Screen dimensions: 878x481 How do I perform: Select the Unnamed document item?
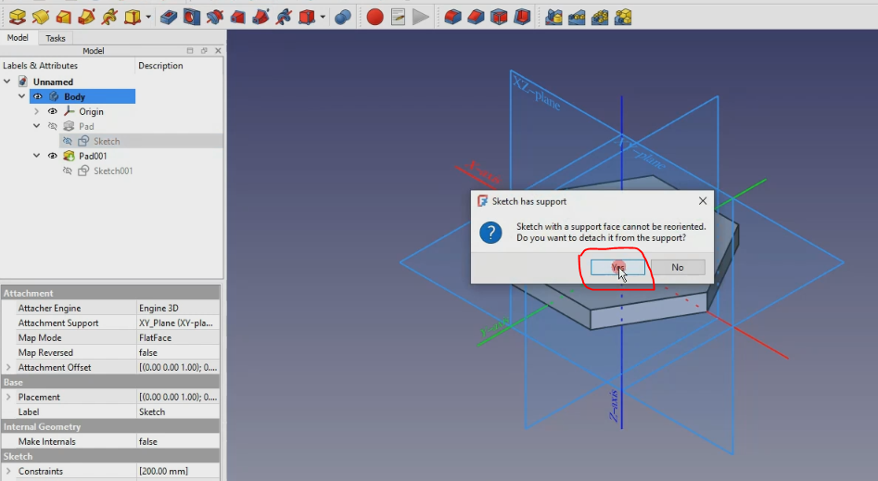[53, 82]
